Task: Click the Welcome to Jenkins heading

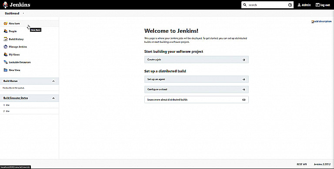Action: click(x=171, y=31)
